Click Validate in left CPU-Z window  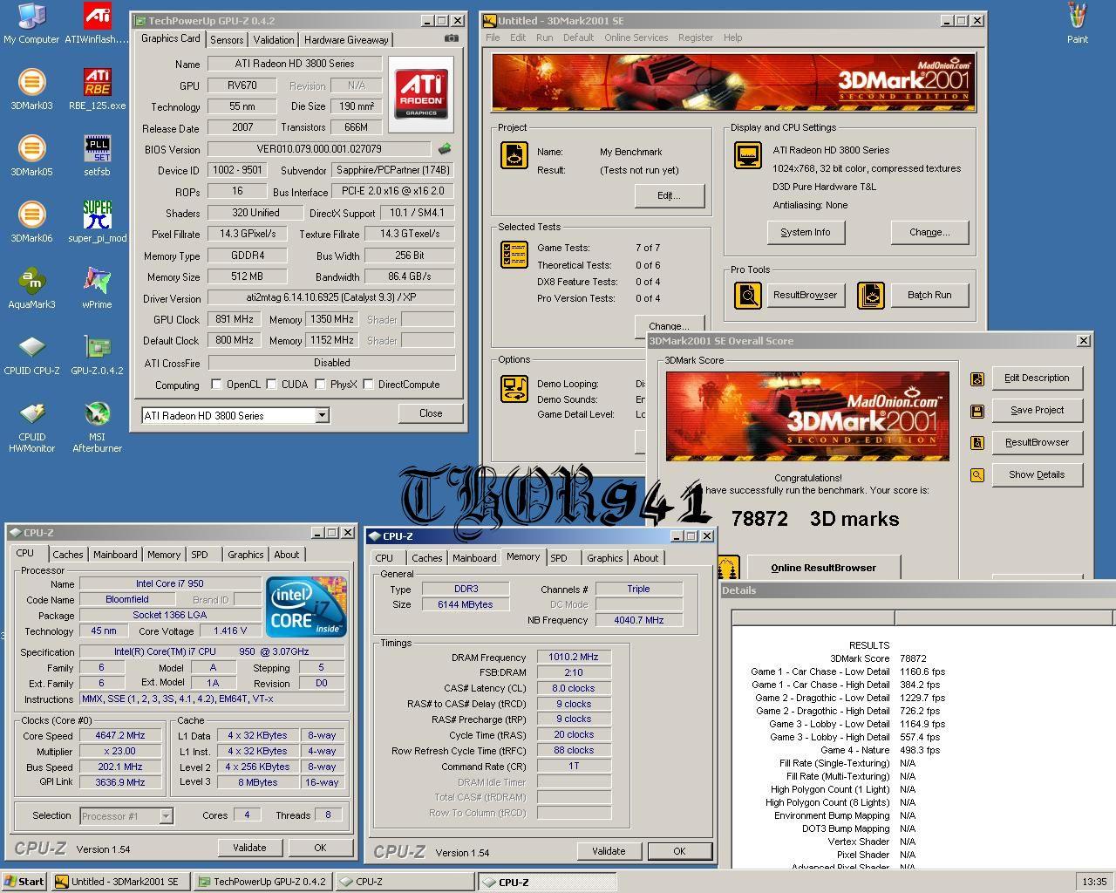tap(249, 848)
